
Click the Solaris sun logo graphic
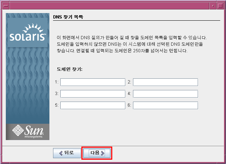pyautogui.click(x=28, y=32)
